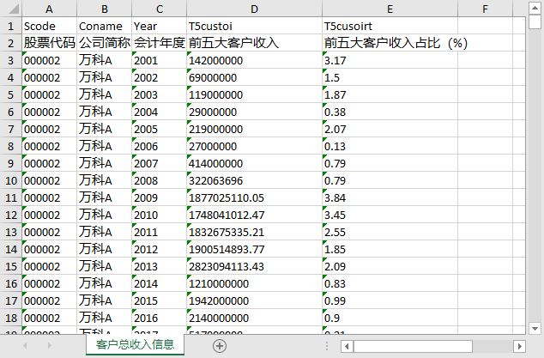Select cell with value 1942000000
The width and height of the screenshot is (544, 358).
[x=254, y=300]
